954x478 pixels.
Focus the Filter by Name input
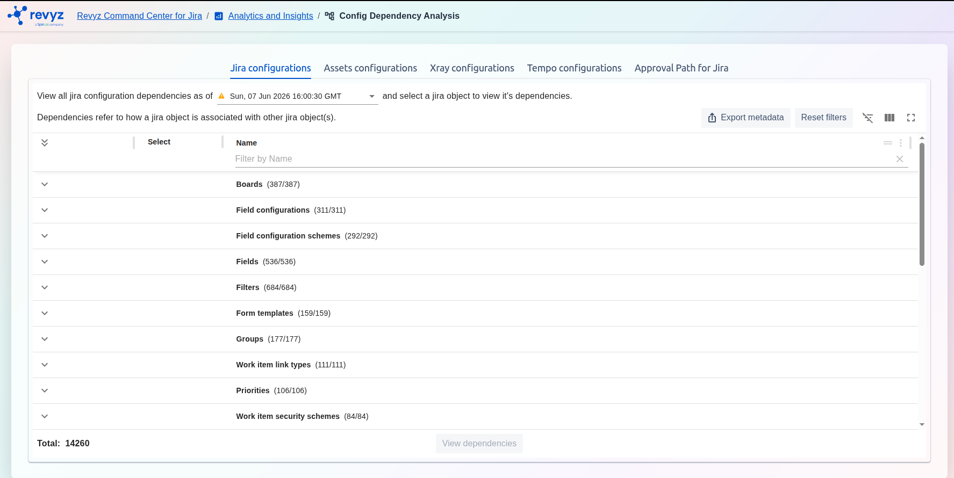564,159
